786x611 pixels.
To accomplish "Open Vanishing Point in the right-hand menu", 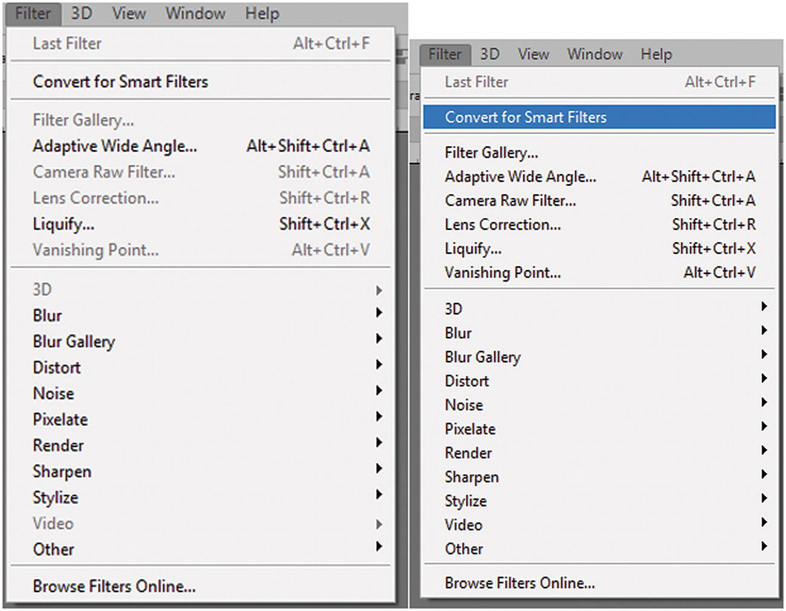I will click(x=502, y=273).
